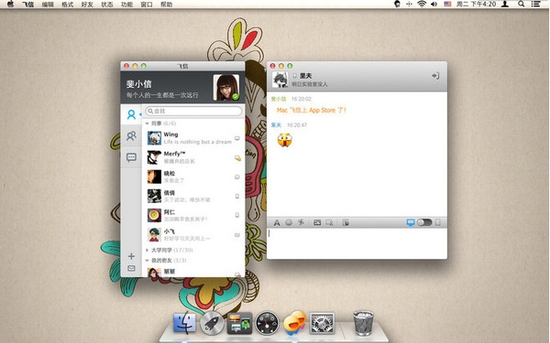
Task: Click the user profile photo in Fetion header
Action: click(226, 88)
